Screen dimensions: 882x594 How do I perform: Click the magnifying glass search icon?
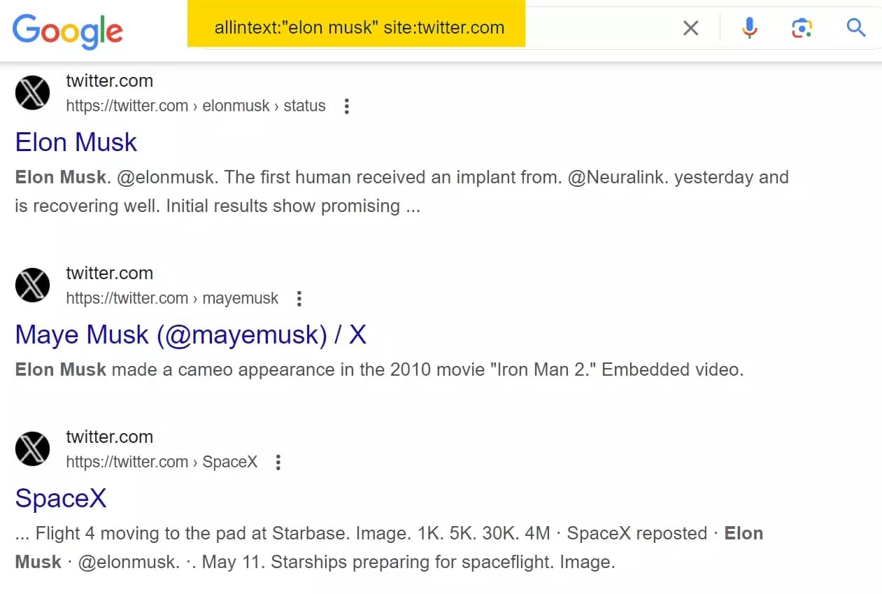tap(856, 28)
